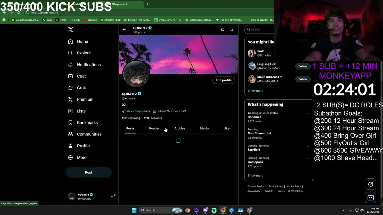Show more in You might like
This screenshot has height=215, width=383.
(x=256, y=91)
